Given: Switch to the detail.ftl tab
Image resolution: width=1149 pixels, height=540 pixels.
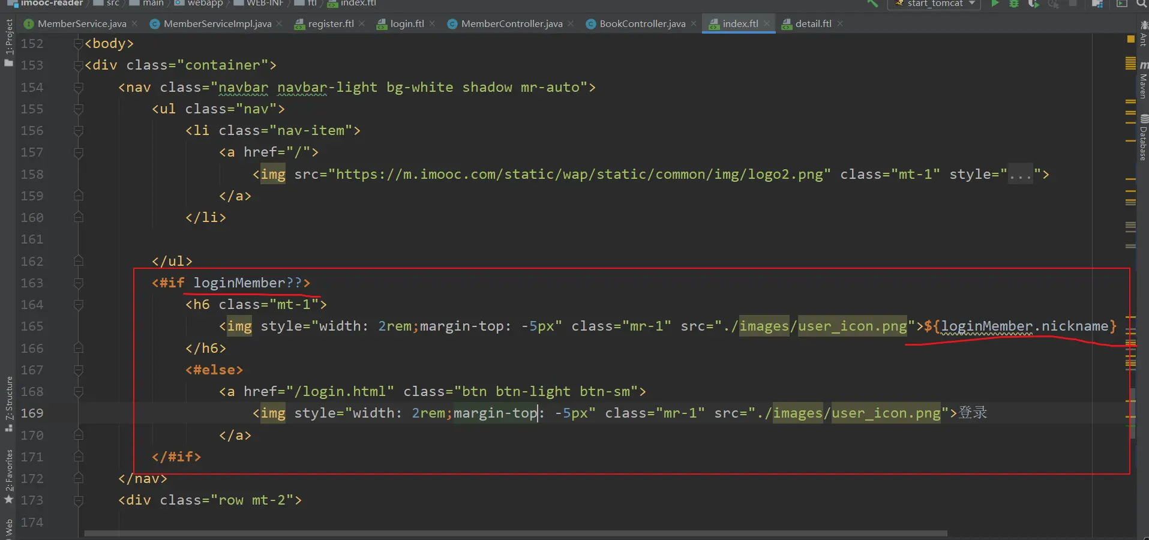Looking at the screenshot, I should (812, 24).
